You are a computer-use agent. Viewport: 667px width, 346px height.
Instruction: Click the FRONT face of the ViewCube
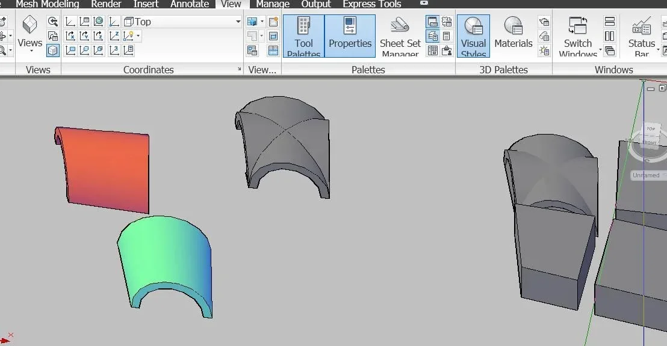point(650,142)
